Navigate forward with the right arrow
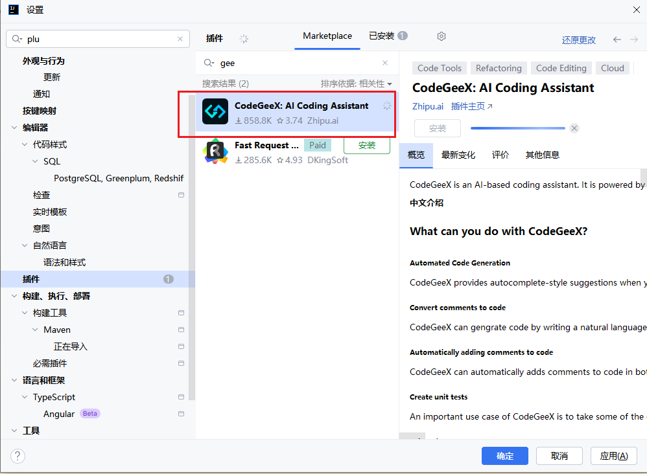Screen dimensions: 647x474 pyautogui.click(x=634, y=39)
